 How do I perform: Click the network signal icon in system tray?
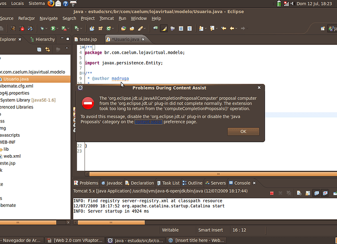click(286, 3)
